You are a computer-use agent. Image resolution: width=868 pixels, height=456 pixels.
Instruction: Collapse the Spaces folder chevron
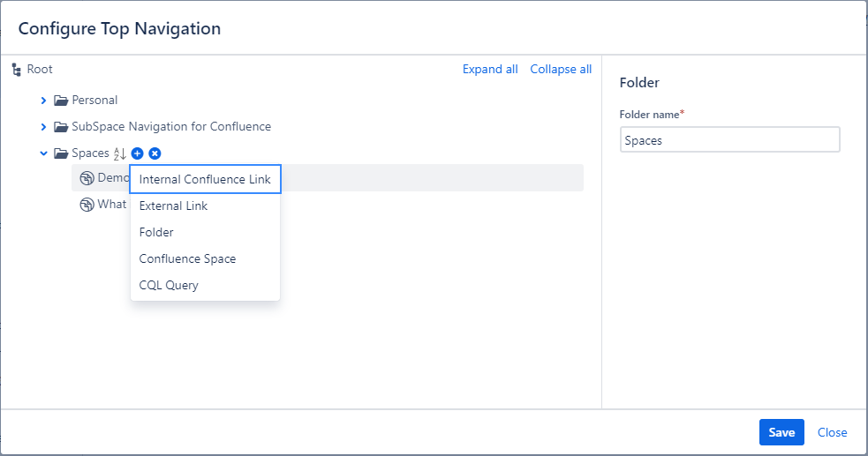43,153
